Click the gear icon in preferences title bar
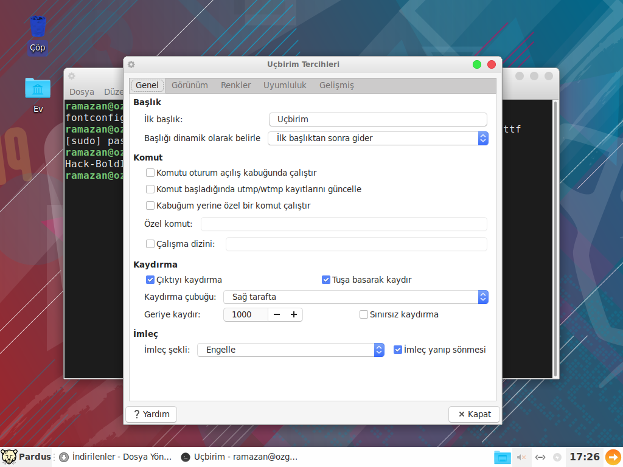 click(131, 64)
